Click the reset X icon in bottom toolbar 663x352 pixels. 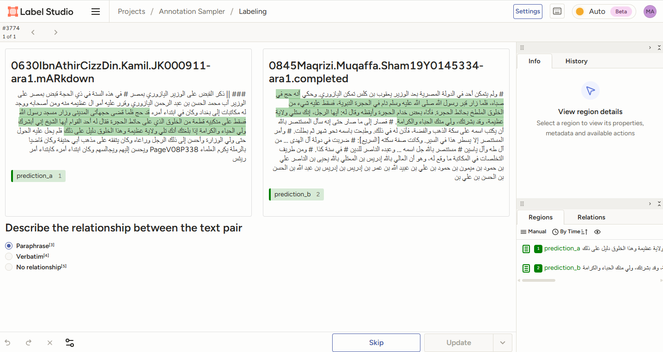coord(50,343)
